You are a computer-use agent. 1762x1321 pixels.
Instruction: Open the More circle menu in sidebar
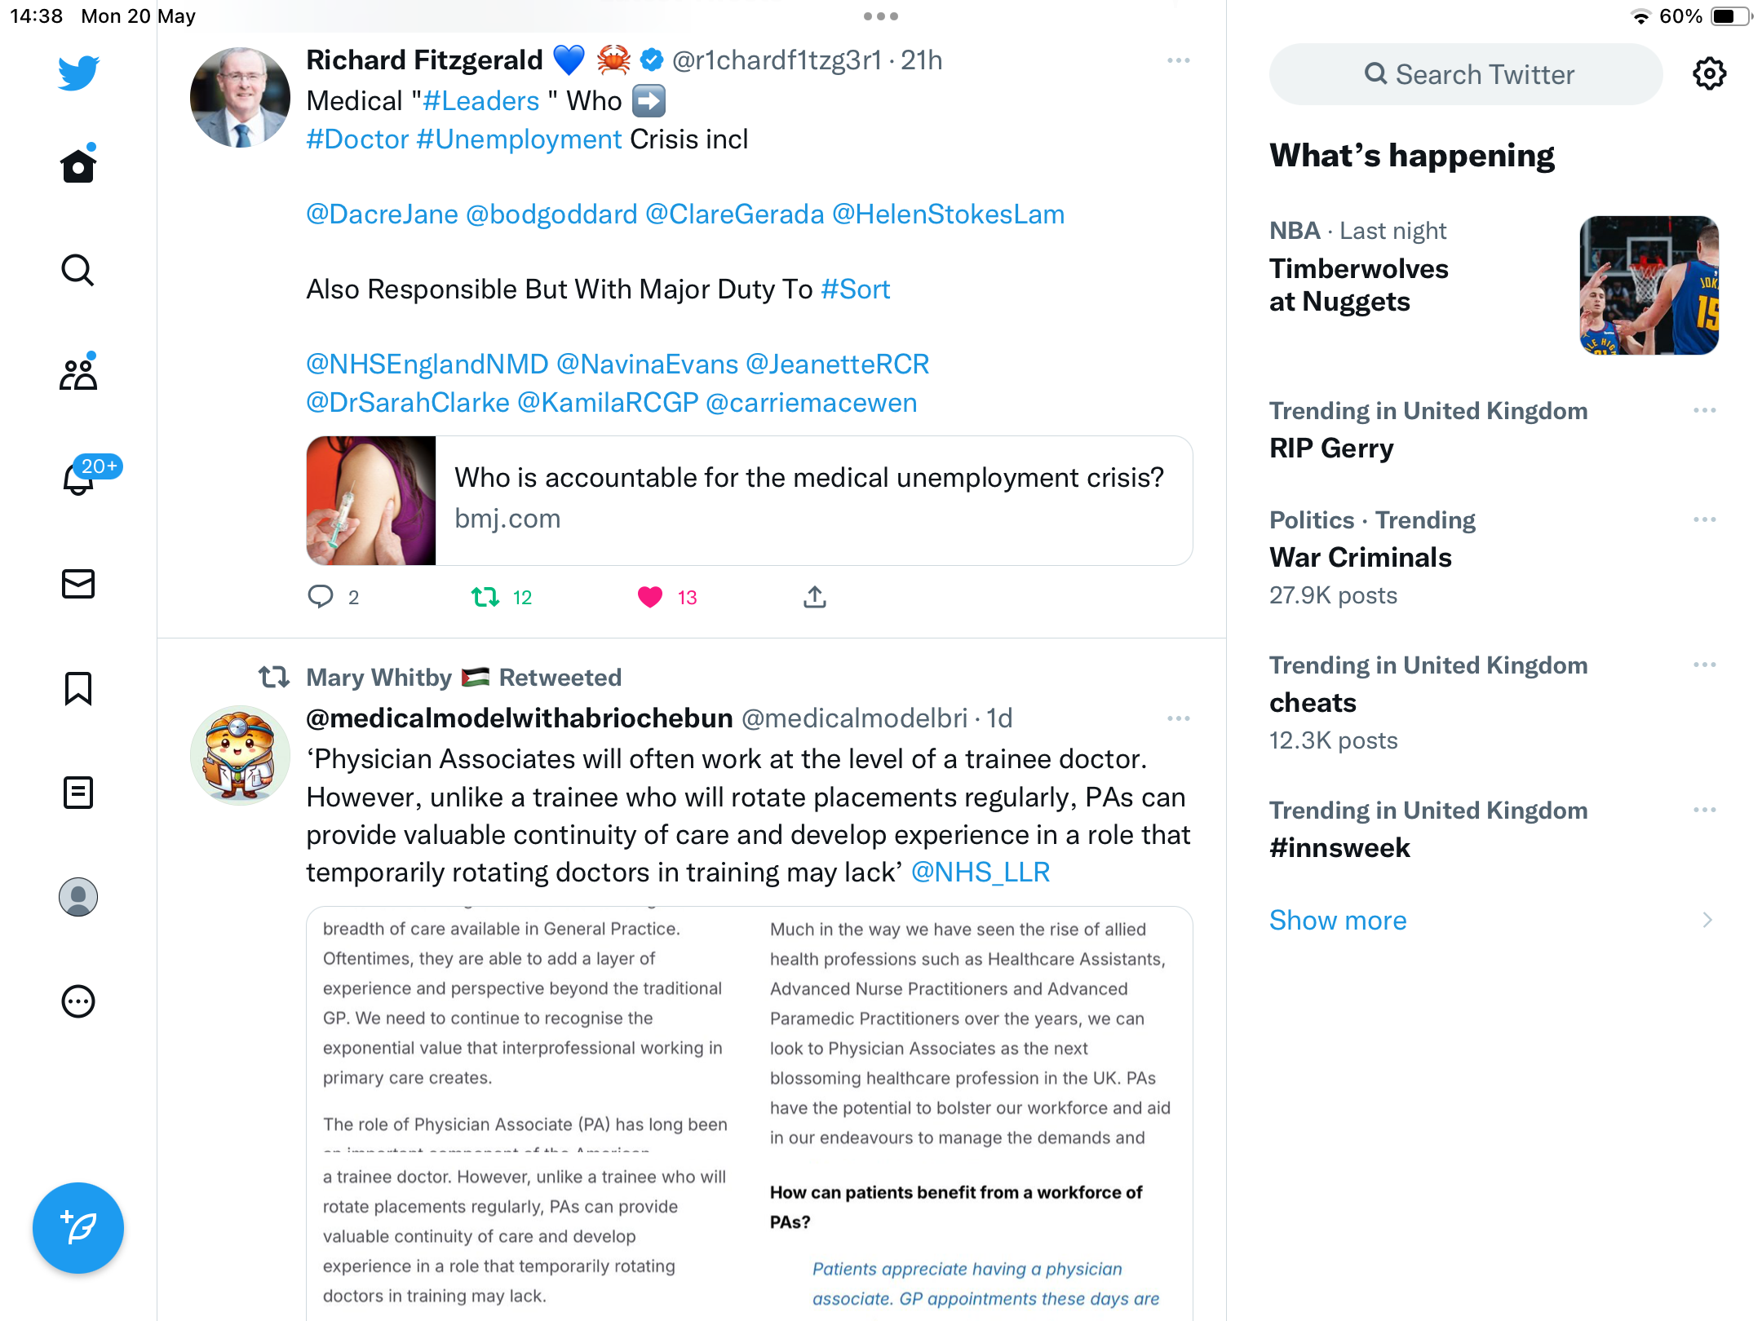tap(78, 1001)
